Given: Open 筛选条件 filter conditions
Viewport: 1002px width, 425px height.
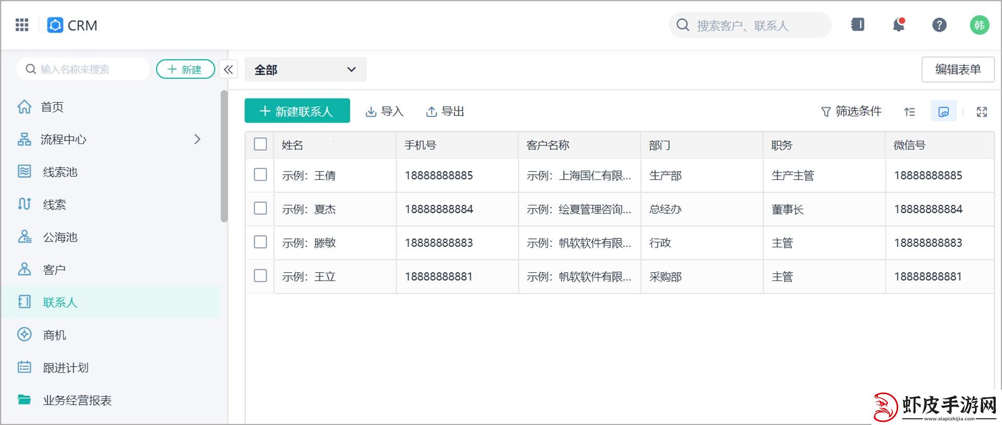Looking at the screenshot, I should point(851,112).
